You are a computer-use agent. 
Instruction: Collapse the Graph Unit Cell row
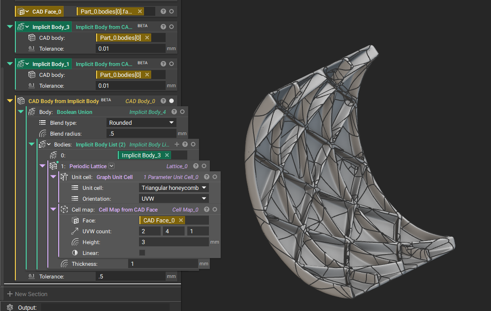click(x=53, y=177)
